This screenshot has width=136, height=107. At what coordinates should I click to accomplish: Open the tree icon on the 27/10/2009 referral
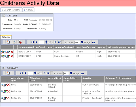[x=2, y=56]
